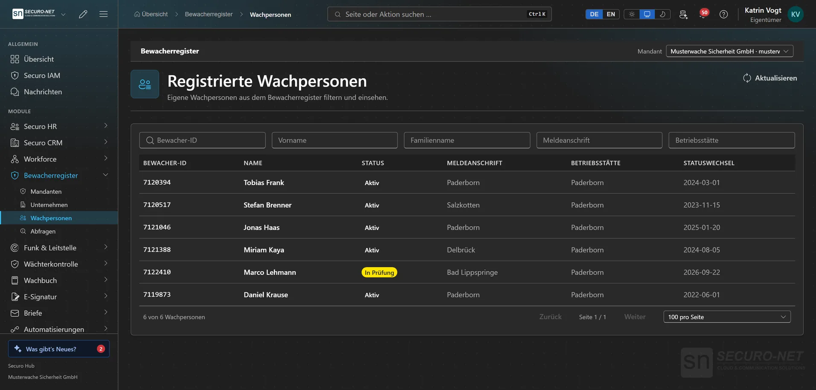Image resolution: width=816 pixels, height=390 pixels.
Task: Click the Securo-Net logo in sidebar
Action: [34, 14]
